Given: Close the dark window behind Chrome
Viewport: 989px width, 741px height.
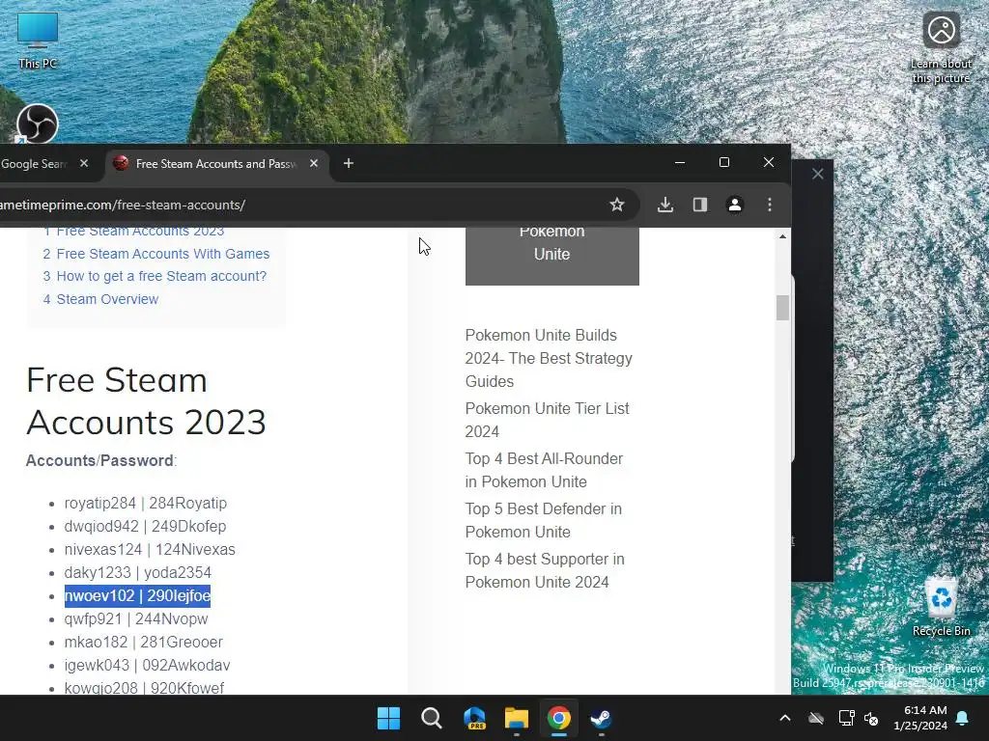Looking at the screenshot, I should [817, 174].
